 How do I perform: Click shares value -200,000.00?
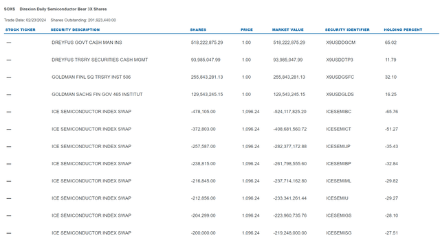(203, 233)
